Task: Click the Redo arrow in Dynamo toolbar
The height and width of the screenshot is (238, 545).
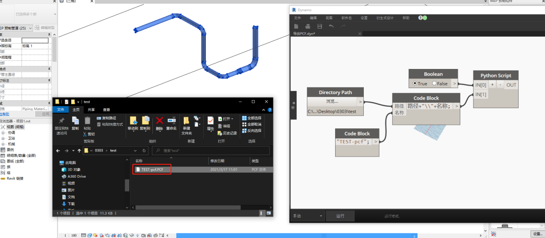Action: [x=343, y=26]
